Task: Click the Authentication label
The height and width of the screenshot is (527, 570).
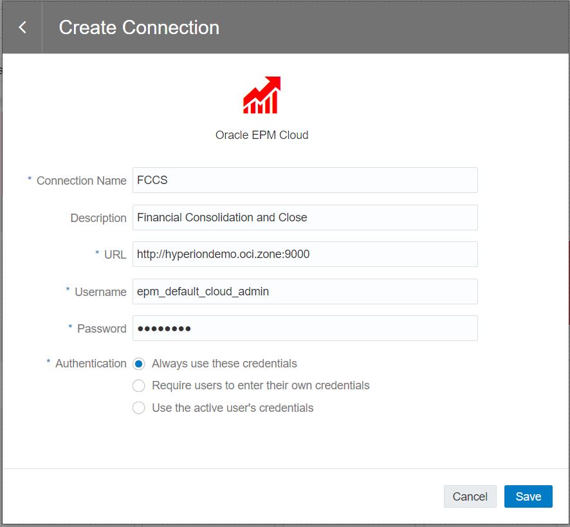Action: [x=91, y=364]
